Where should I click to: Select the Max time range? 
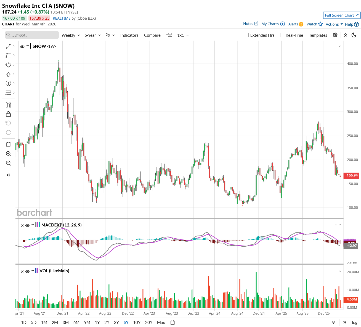161,323
